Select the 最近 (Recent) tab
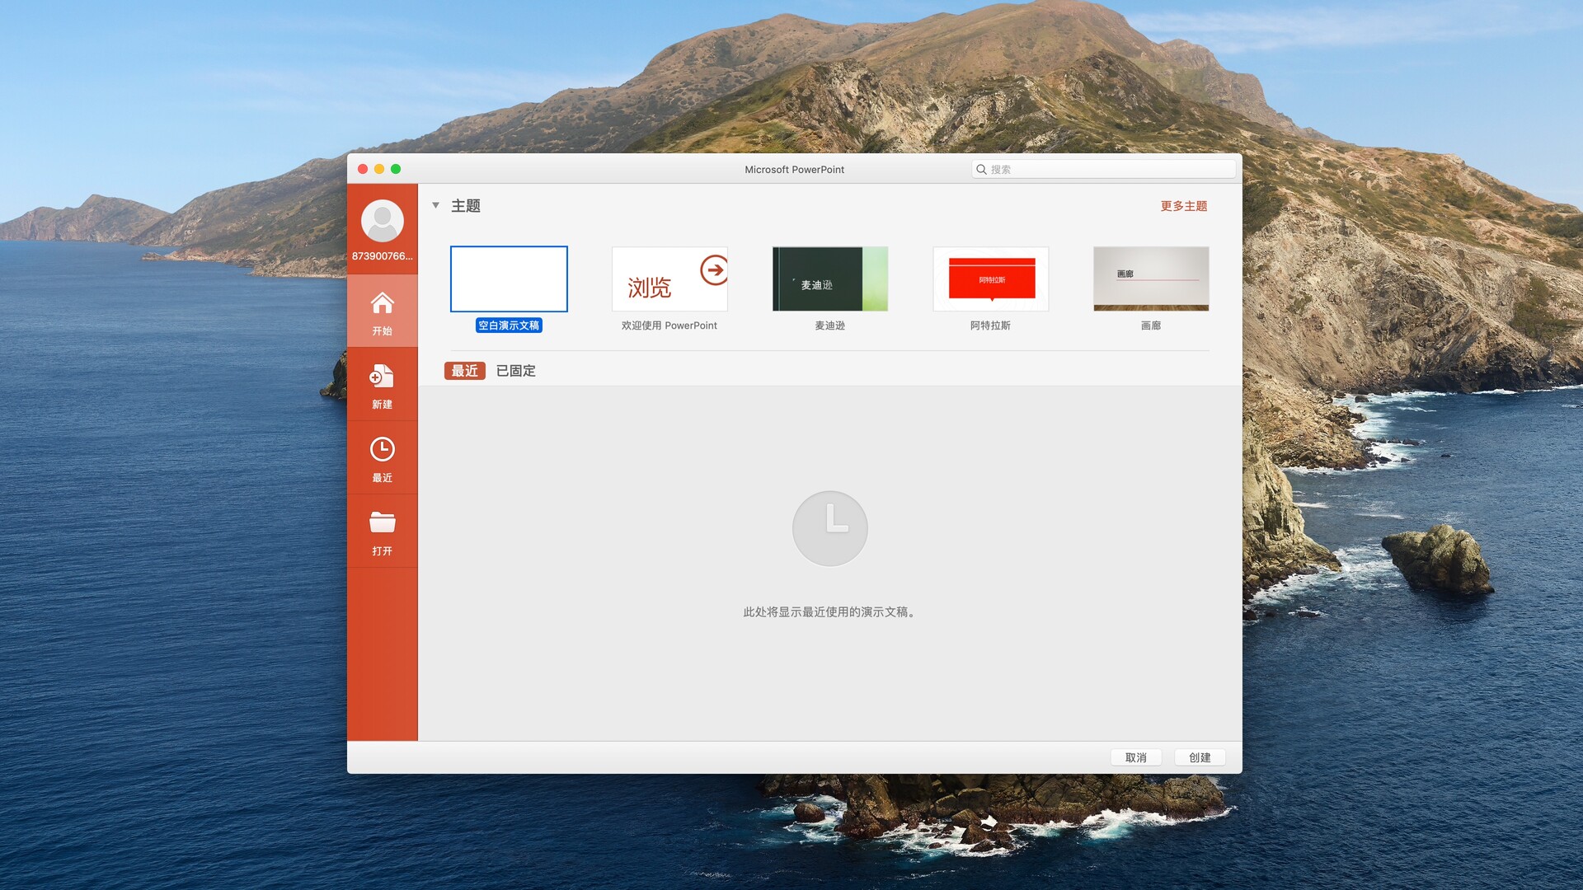This screenshot has width=1583, height=890. pos(464,371)
